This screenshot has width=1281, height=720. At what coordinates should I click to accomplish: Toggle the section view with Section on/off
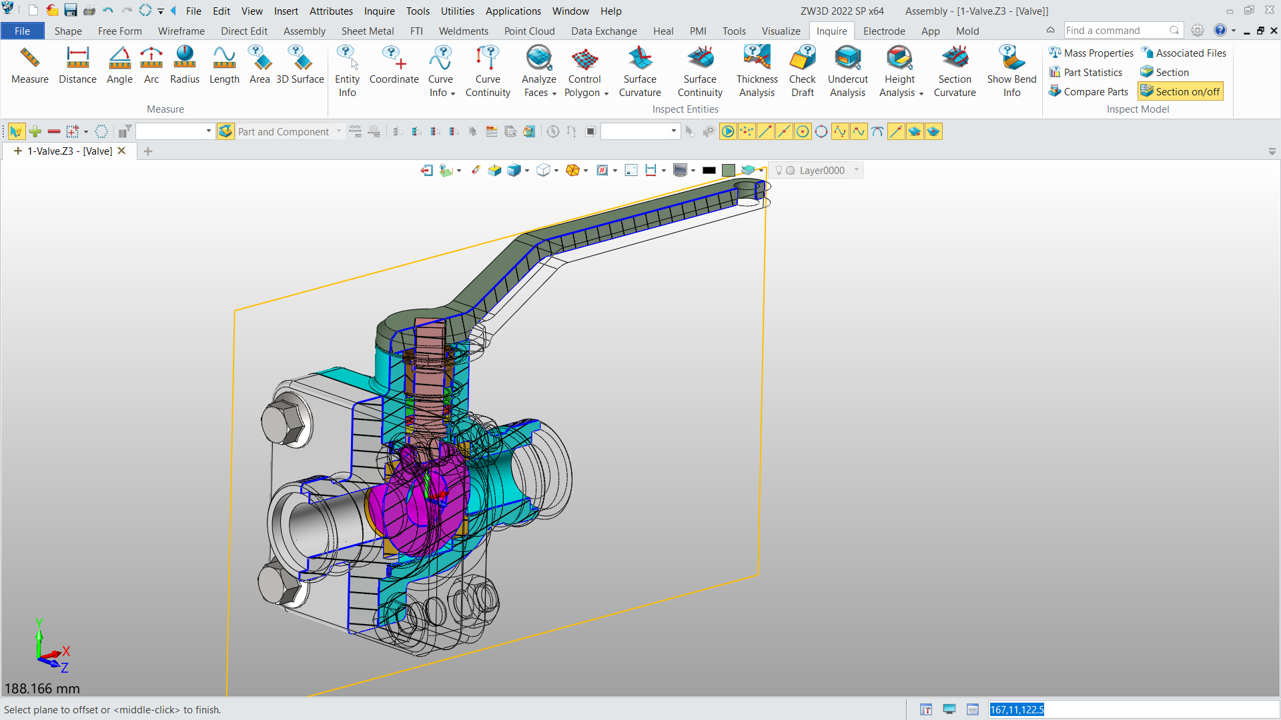tap(1180, 91)
